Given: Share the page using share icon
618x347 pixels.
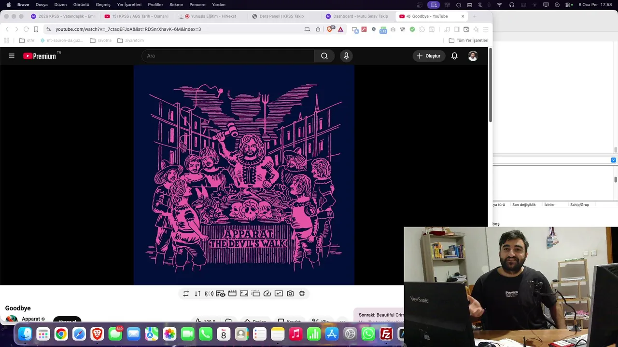Looking at the screenshot, I should coord(318,29).
